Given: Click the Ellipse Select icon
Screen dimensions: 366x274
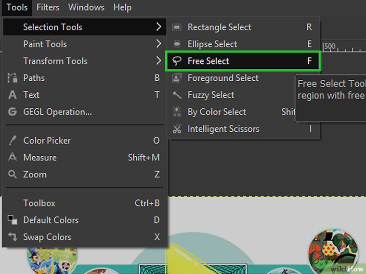Looking at the screenshot, I should coord(177,44).
